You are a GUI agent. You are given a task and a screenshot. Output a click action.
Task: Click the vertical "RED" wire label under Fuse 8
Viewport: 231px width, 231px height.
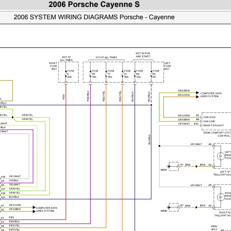pos(64,97)
